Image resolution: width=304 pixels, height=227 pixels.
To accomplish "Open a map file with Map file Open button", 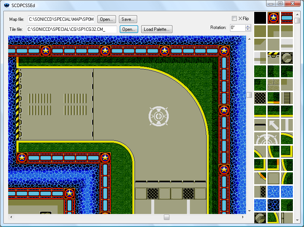I will 106,19.
